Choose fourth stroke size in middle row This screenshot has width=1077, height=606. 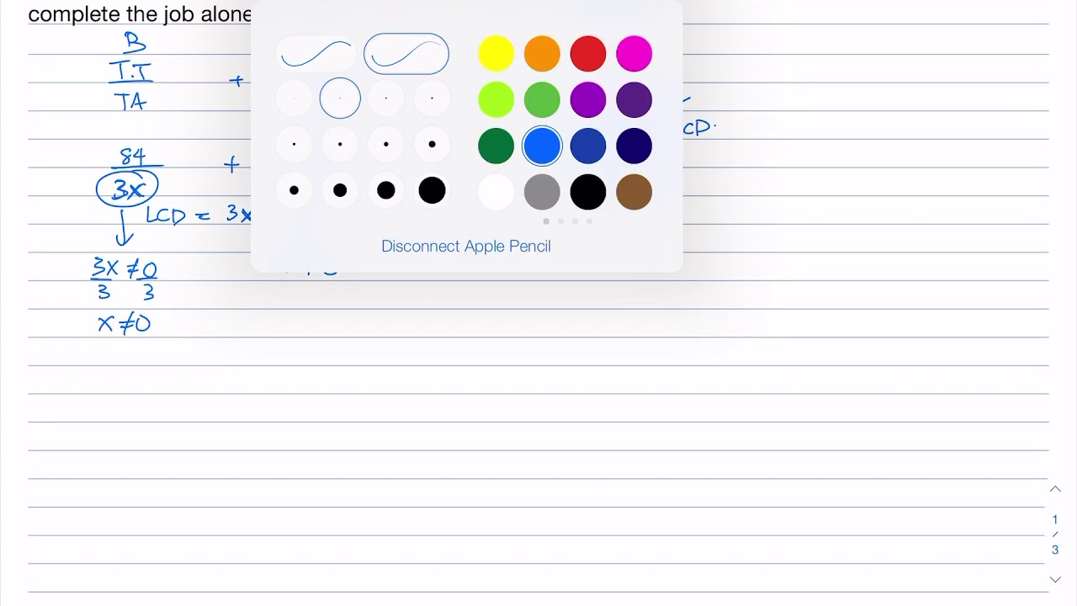[x=432, y=145]
